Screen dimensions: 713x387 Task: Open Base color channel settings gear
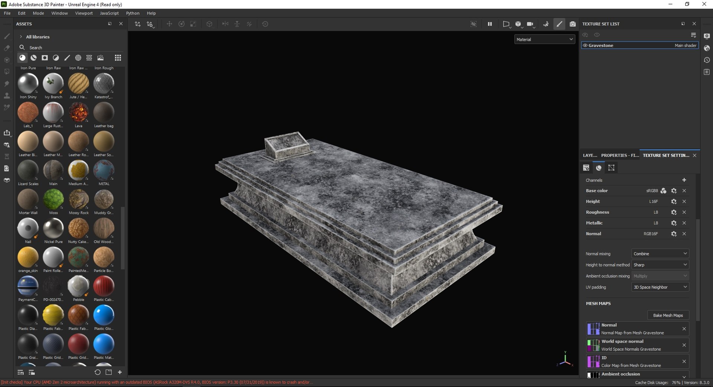(x=674, y=191)
